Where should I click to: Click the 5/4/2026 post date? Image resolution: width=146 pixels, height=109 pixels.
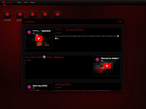coord(28,60)
